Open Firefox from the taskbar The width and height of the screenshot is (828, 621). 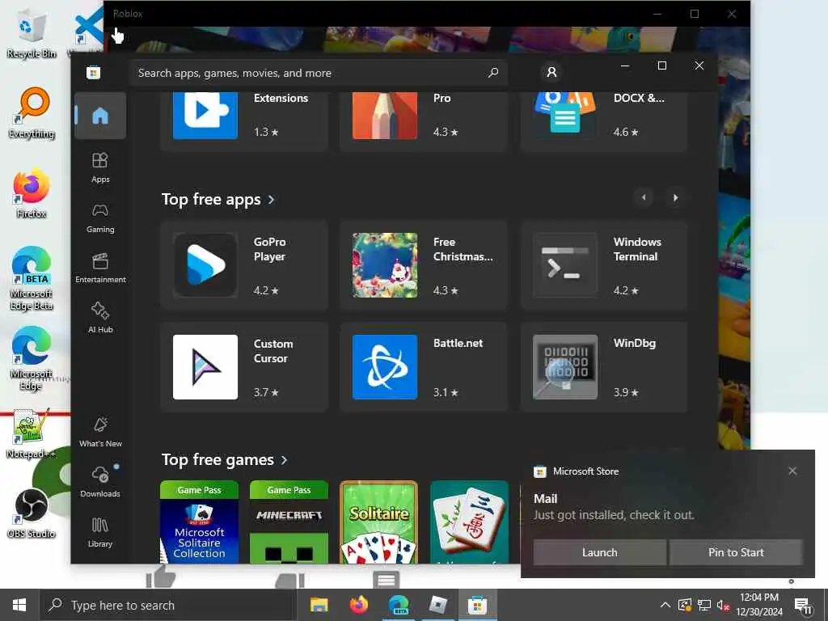359,605
